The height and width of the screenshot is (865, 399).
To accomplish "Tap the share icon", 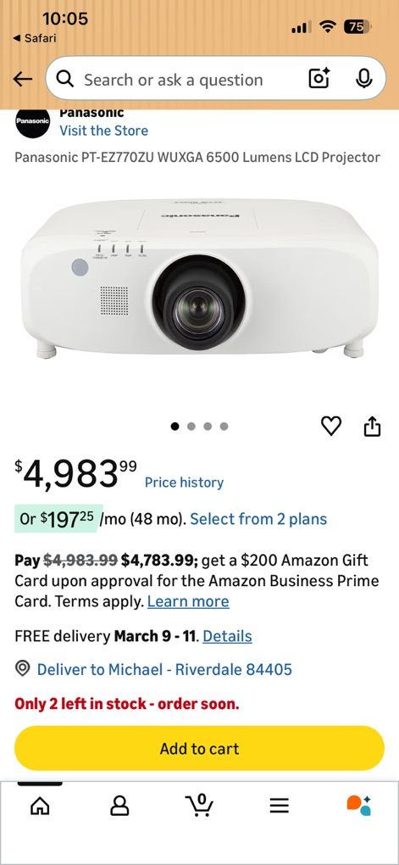I will [373, 426].
